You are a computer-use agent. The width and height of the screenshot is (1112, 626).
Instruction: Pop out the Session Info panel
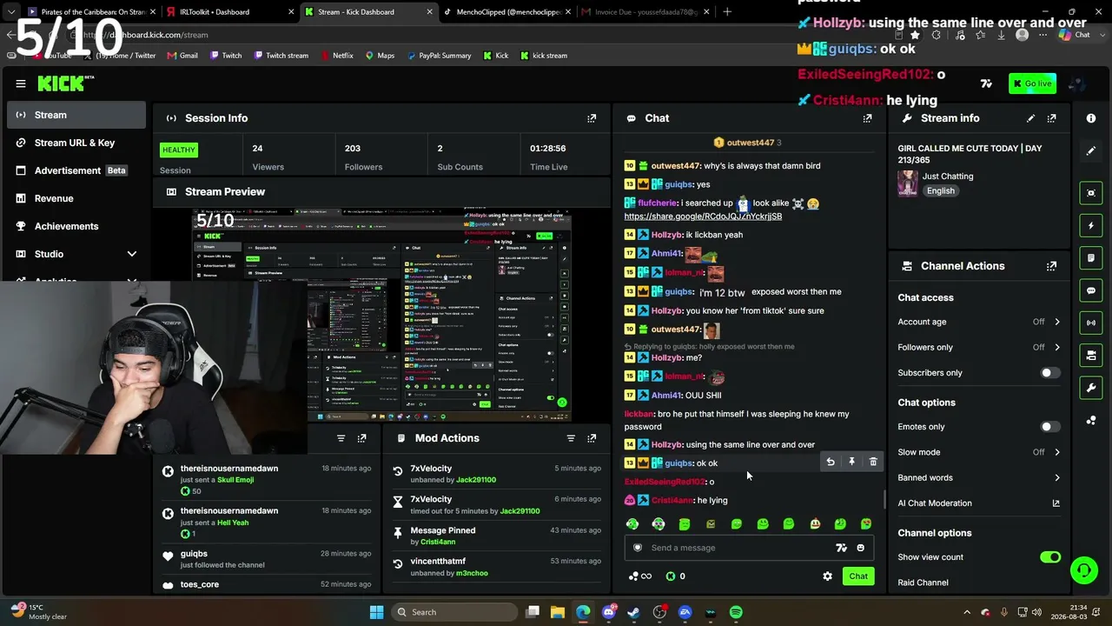[x=592, y=118]
